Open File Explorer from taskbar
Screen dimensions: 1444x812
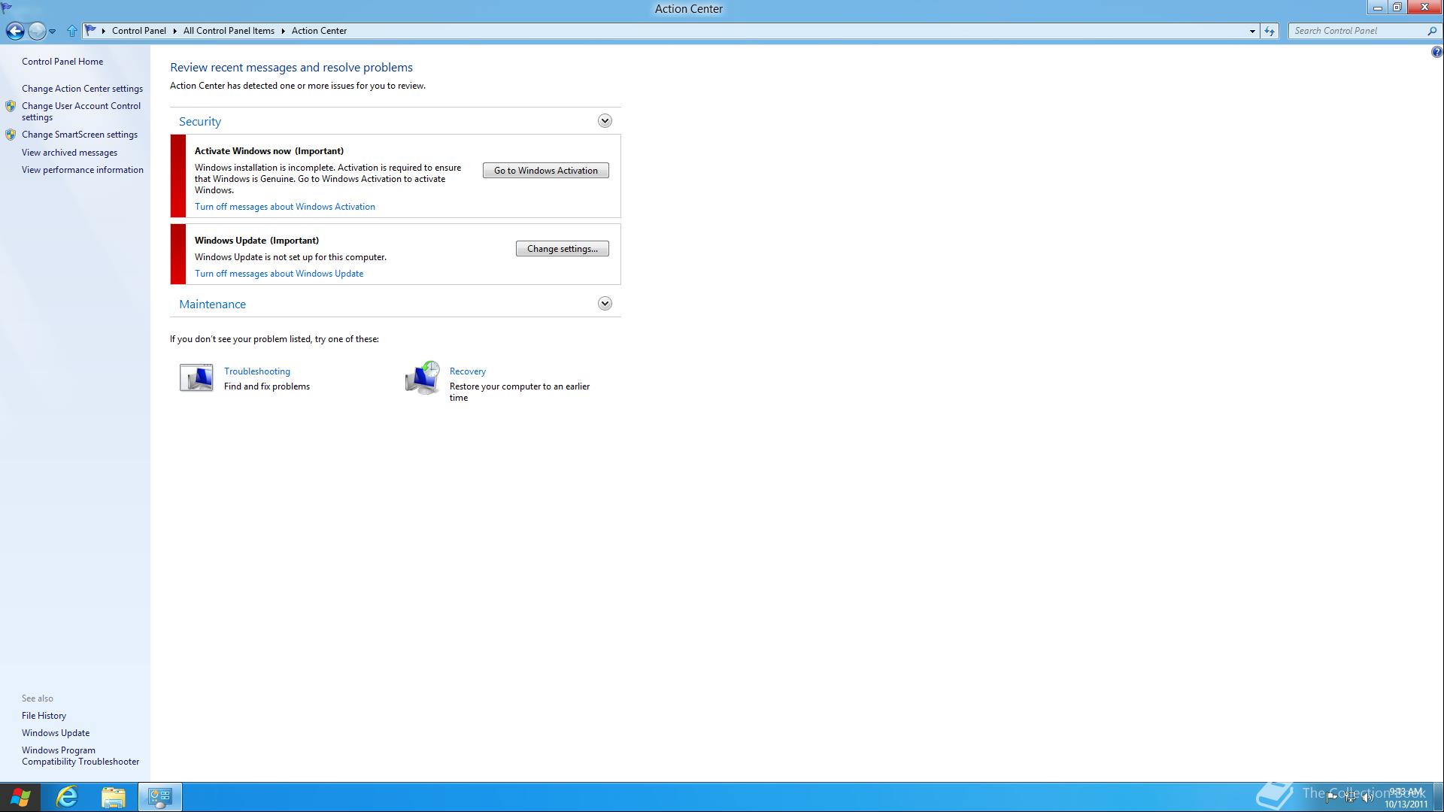click(114, 797)
